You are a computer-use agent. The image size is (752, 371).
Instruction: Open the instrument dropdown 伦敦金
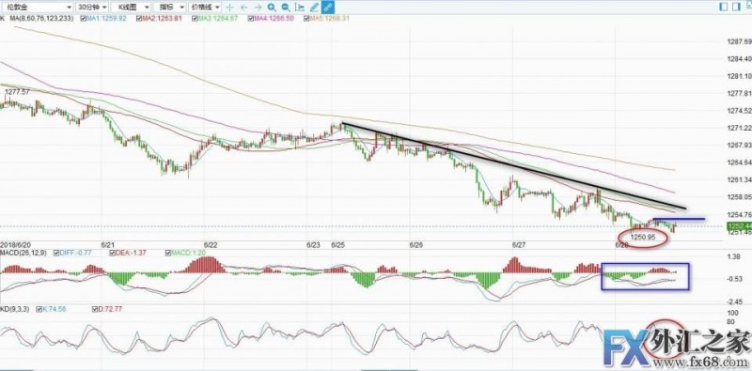point(37,8)
